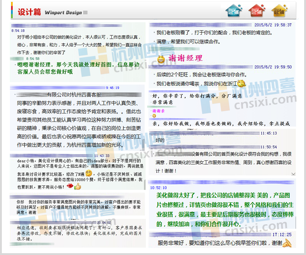Click the multicolor bar left of 设计篇
The image size is (306, 255).
[x=12, y=10]
